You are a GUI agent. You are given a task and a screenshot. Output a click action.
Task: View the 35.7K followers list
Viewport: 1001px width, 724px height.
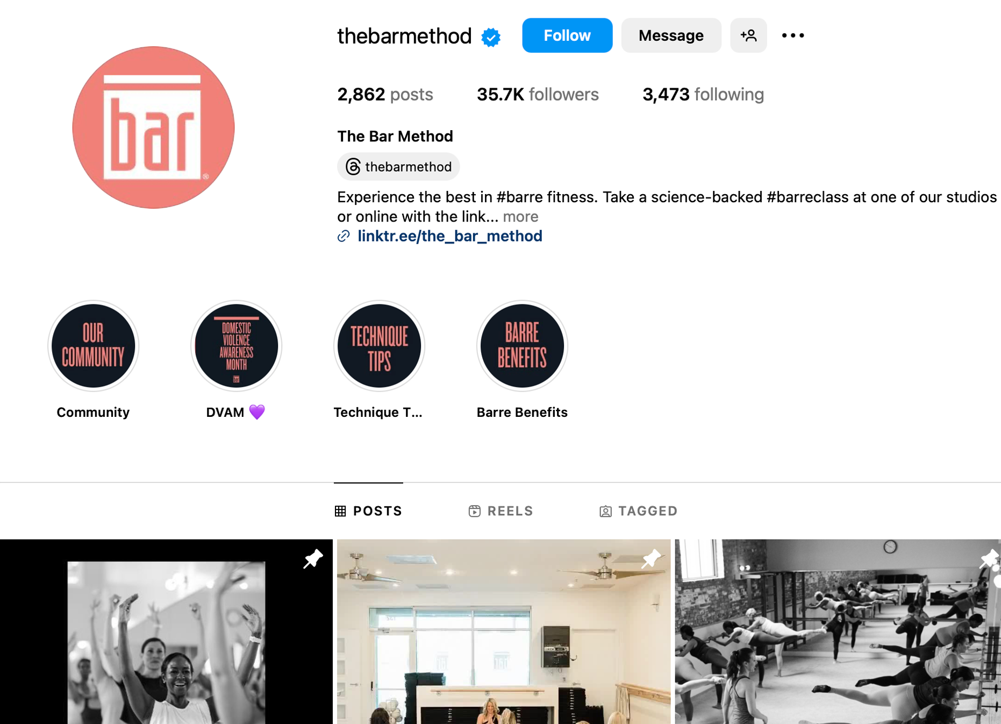point(538,95)
